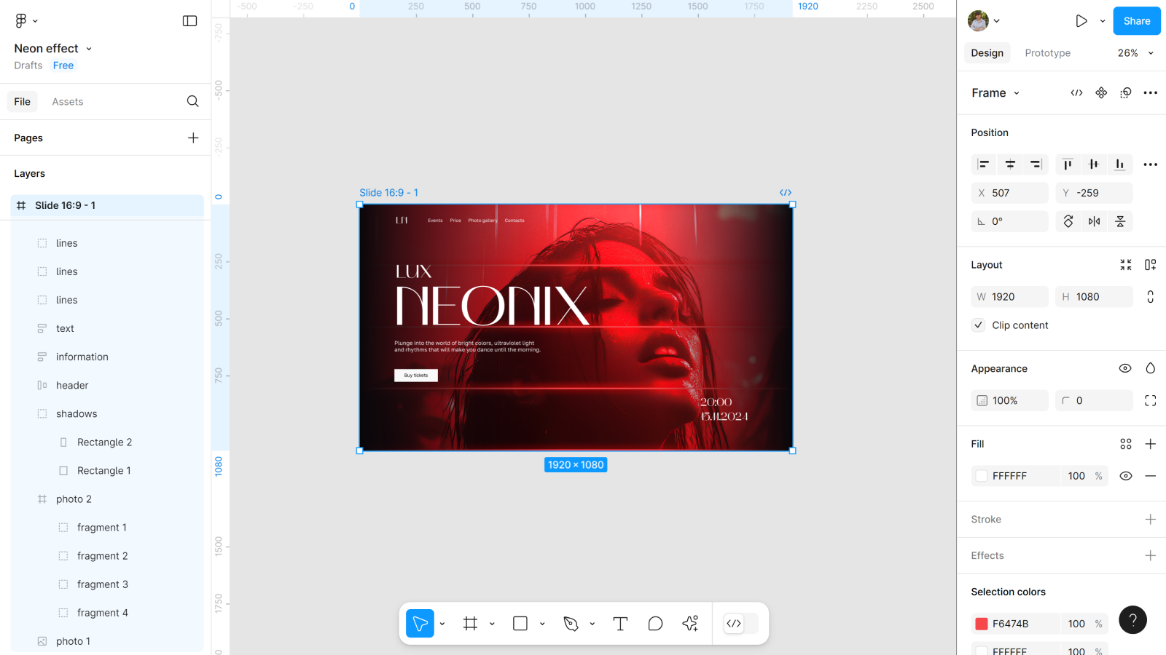Image resolution: width=1166 pixels, height=655 pixels.
Task: Switch to the Prototype tab
Action: [1047, 53]
